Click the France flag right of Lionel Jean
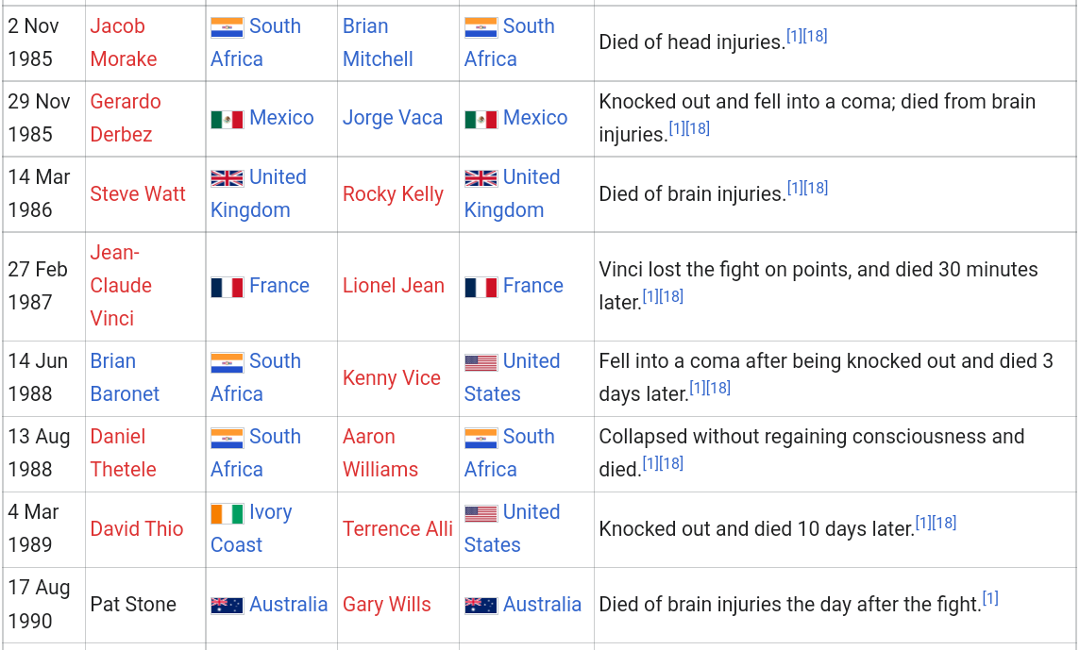Screen dimensions: 1080x650 coord(481,287)
